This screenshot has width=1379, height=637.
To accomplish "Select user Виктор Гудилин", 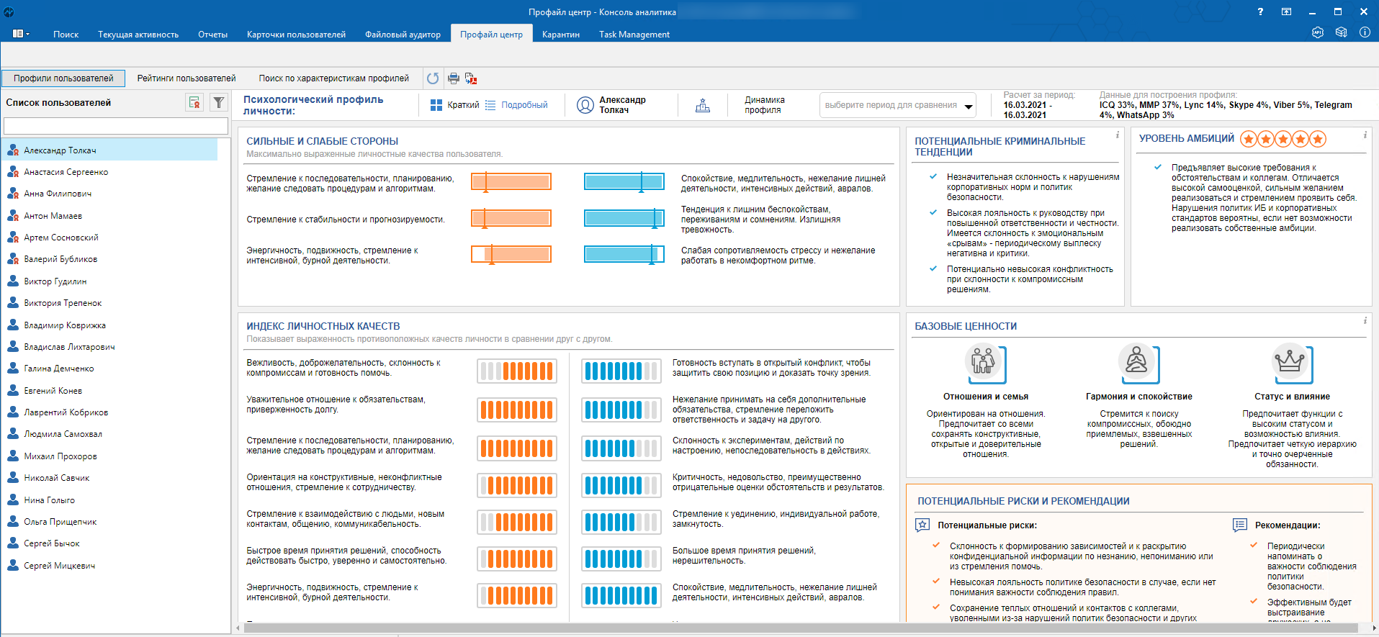I will pos(109,281).
